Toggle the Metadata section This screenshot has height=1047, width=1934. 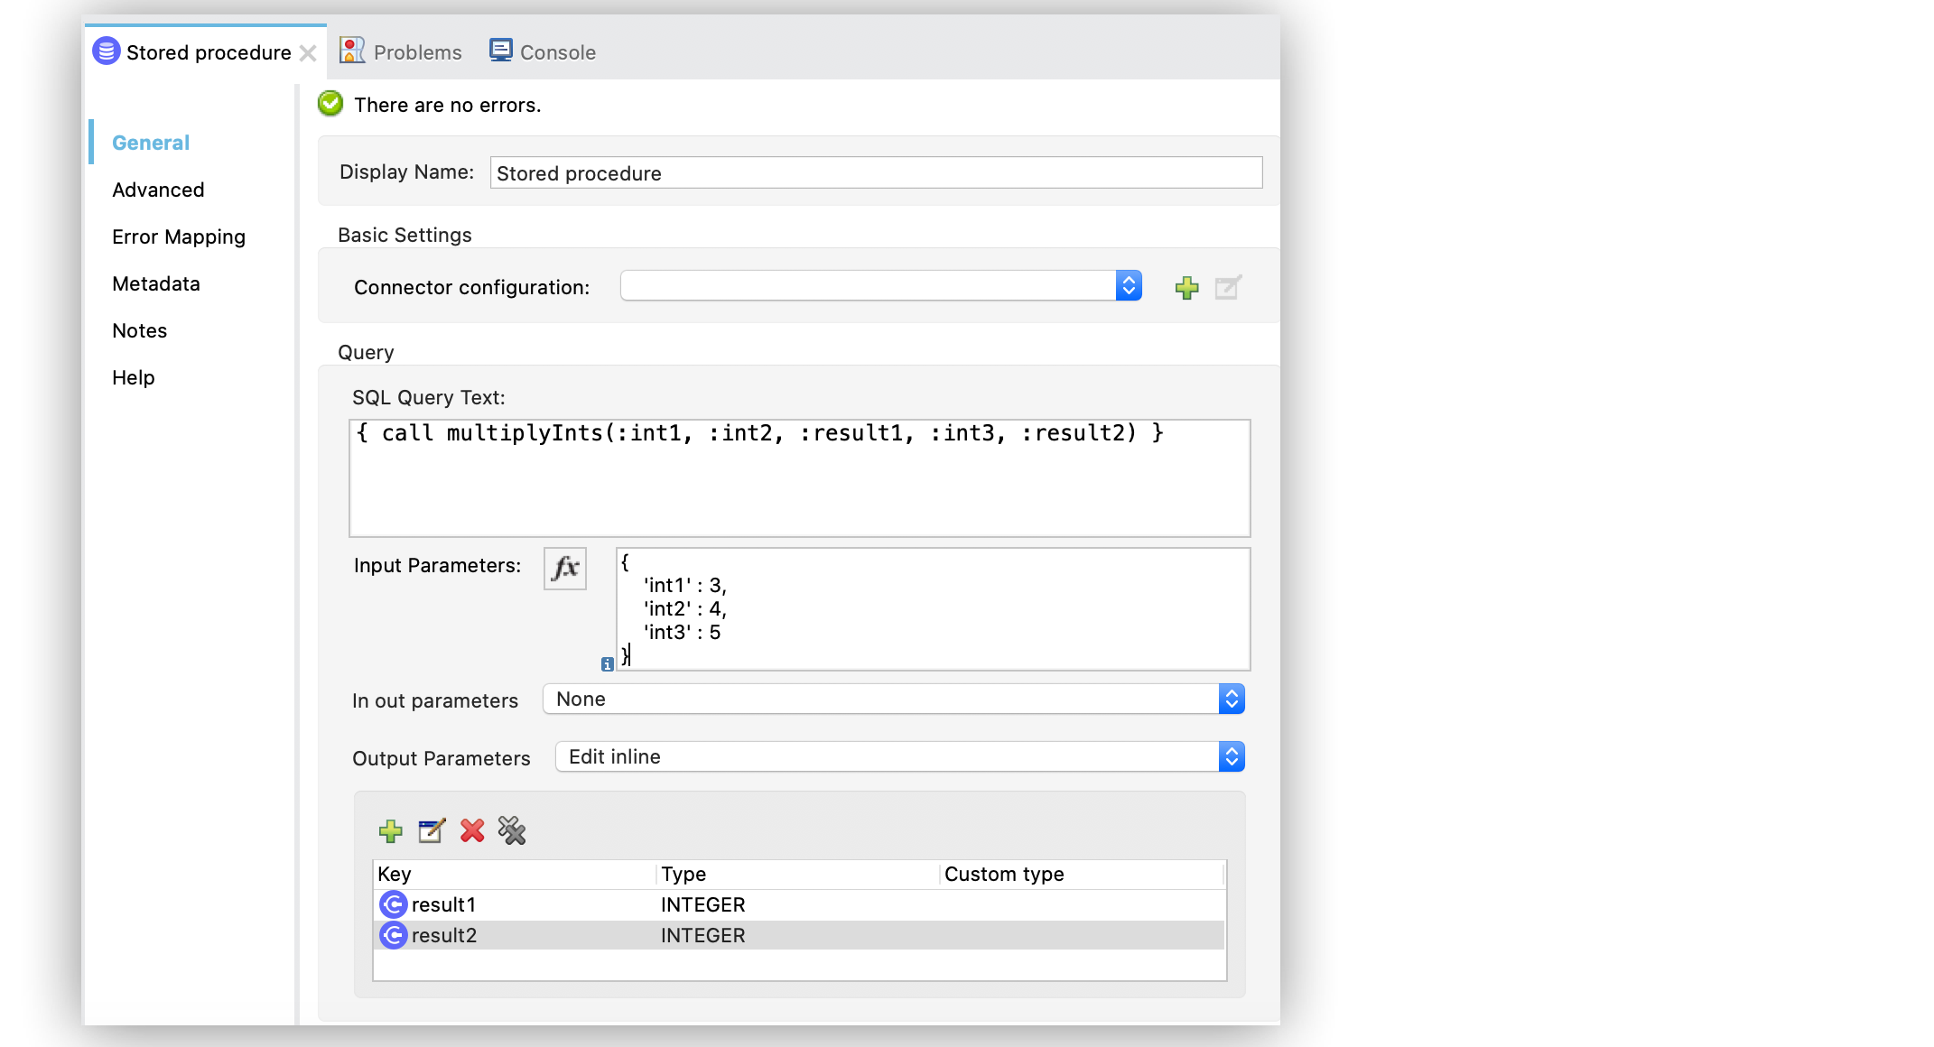156,283
